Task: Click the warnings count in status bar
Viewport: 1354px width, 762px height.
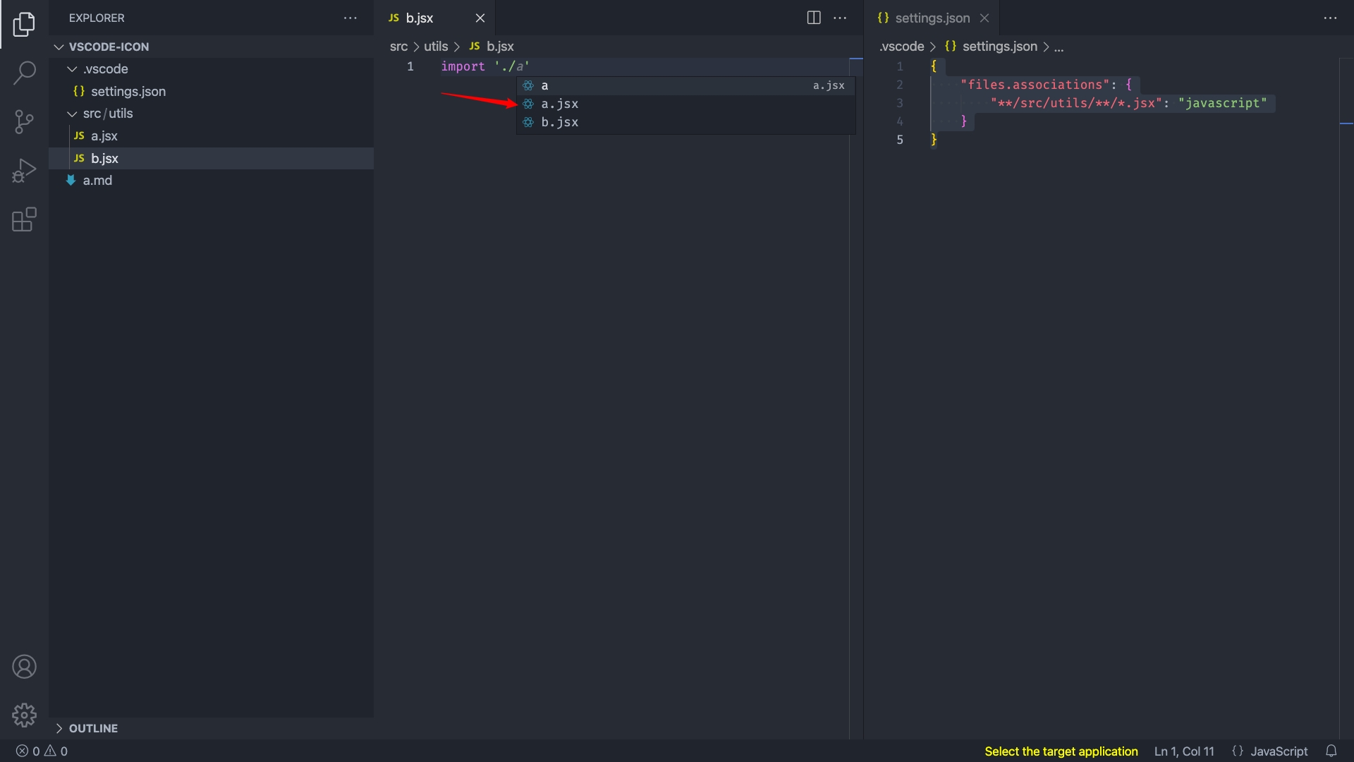Action: [56, 751]
